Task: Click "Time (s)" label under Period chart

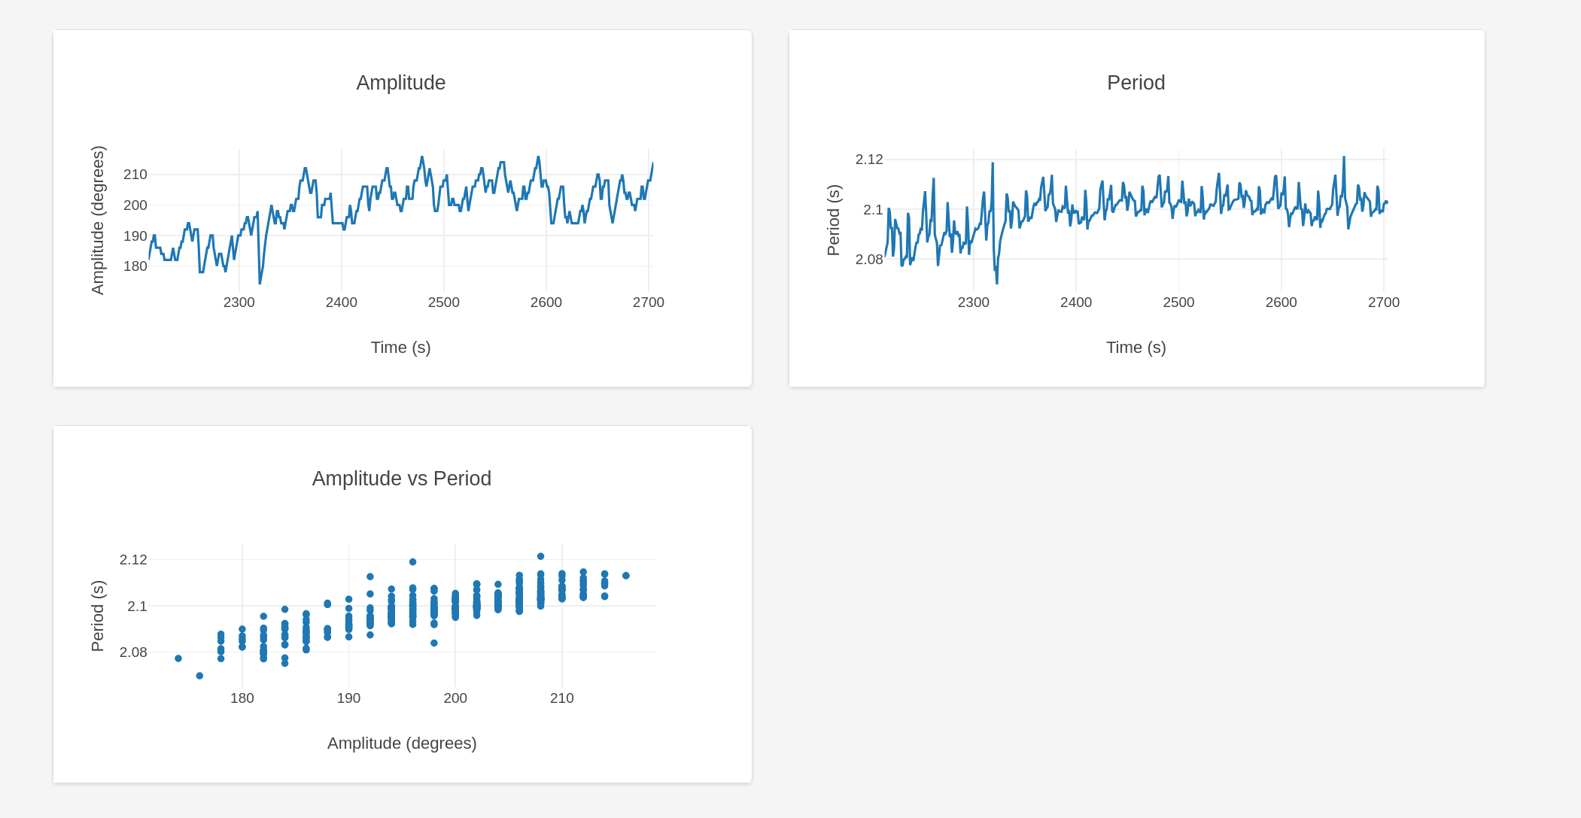Action: (x=1136, y=348)
